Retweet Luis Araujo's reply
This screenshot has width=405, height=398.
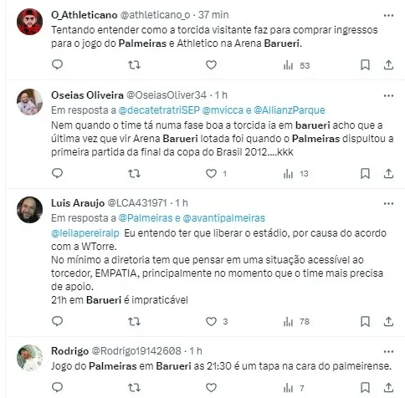[134, 322]
